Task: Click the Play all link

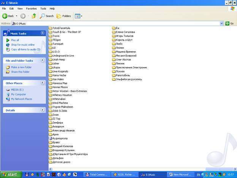Action: tap(15, 40)
